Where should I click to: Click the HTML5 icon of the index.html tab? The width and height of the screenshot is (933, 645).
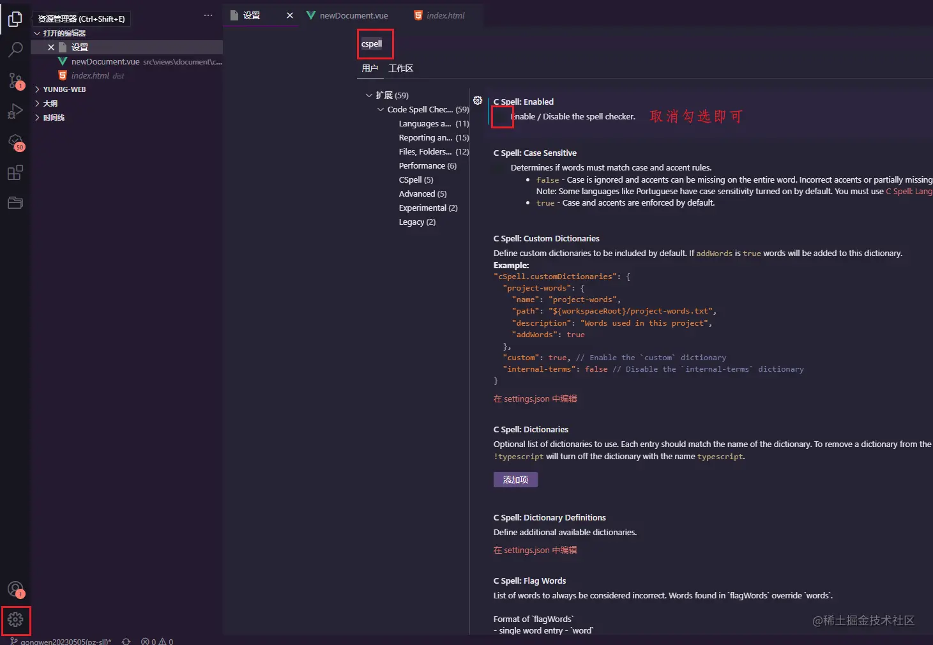[418, 15]
